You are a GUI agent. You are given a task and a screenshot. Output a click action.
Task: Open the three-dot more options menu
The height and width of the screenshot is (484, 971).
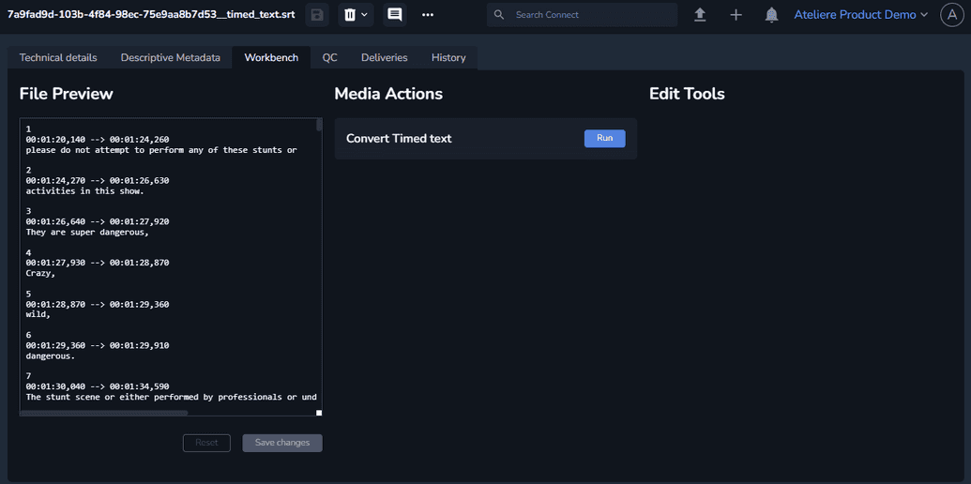(427, 15)
